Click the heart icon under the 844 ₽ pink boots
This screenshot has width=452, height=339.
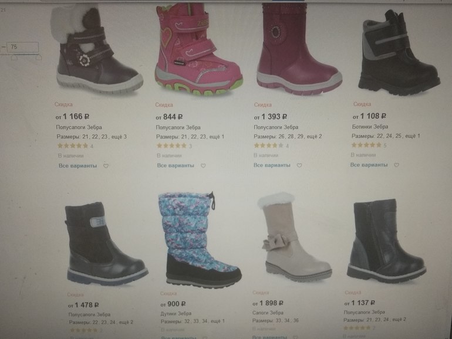tap(203, 165)
